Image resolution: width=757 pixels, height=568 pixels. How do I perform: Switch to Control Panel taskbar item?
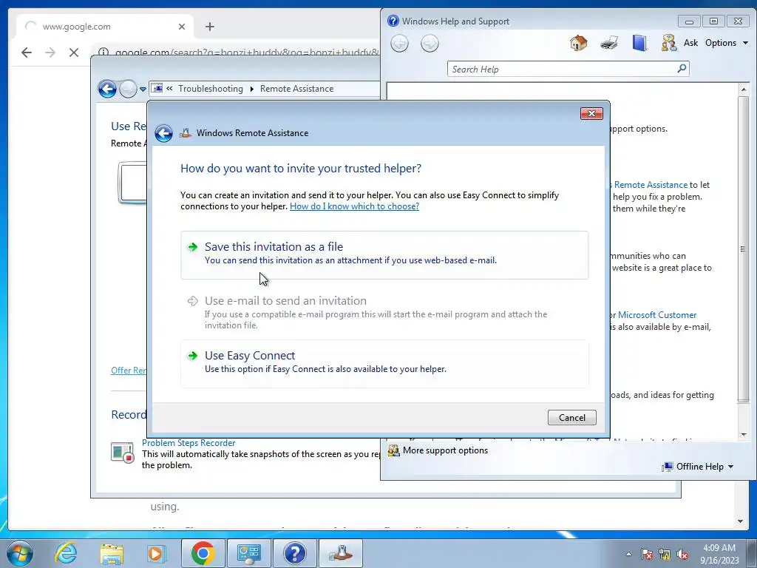tap(248, 553)
